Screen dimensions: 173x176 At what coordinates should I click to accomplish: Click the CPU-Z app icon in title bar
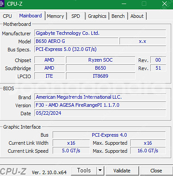click(2, 4)
